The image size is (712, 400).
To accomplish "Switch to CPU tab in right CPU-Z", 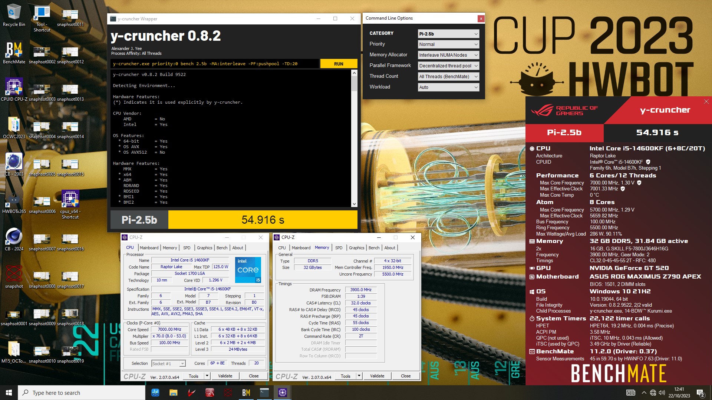I will [x=282, y=248].
